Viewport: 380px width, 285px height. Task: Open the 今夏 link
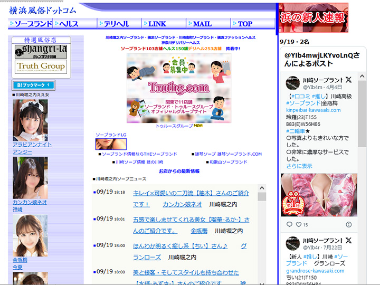click(17, 267)
